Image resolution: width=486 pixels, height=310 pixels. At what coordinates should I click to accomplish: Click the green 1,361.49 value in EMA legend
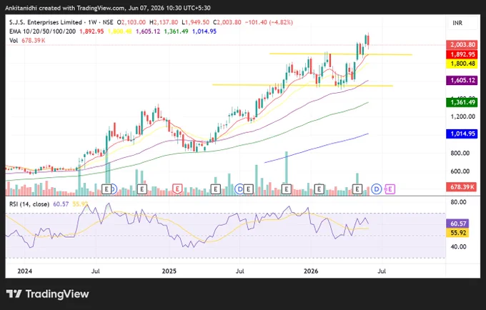(176, 31)
